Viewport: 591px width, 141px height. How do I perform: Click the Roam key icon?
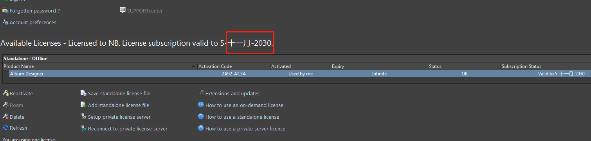point(5,105)
